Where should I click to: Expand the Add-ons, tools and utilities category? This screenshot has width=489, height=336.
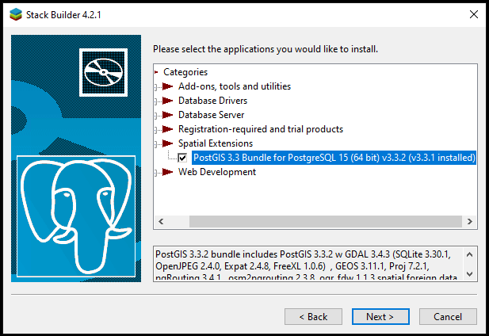pyautogui.click(x=155, y=87)
